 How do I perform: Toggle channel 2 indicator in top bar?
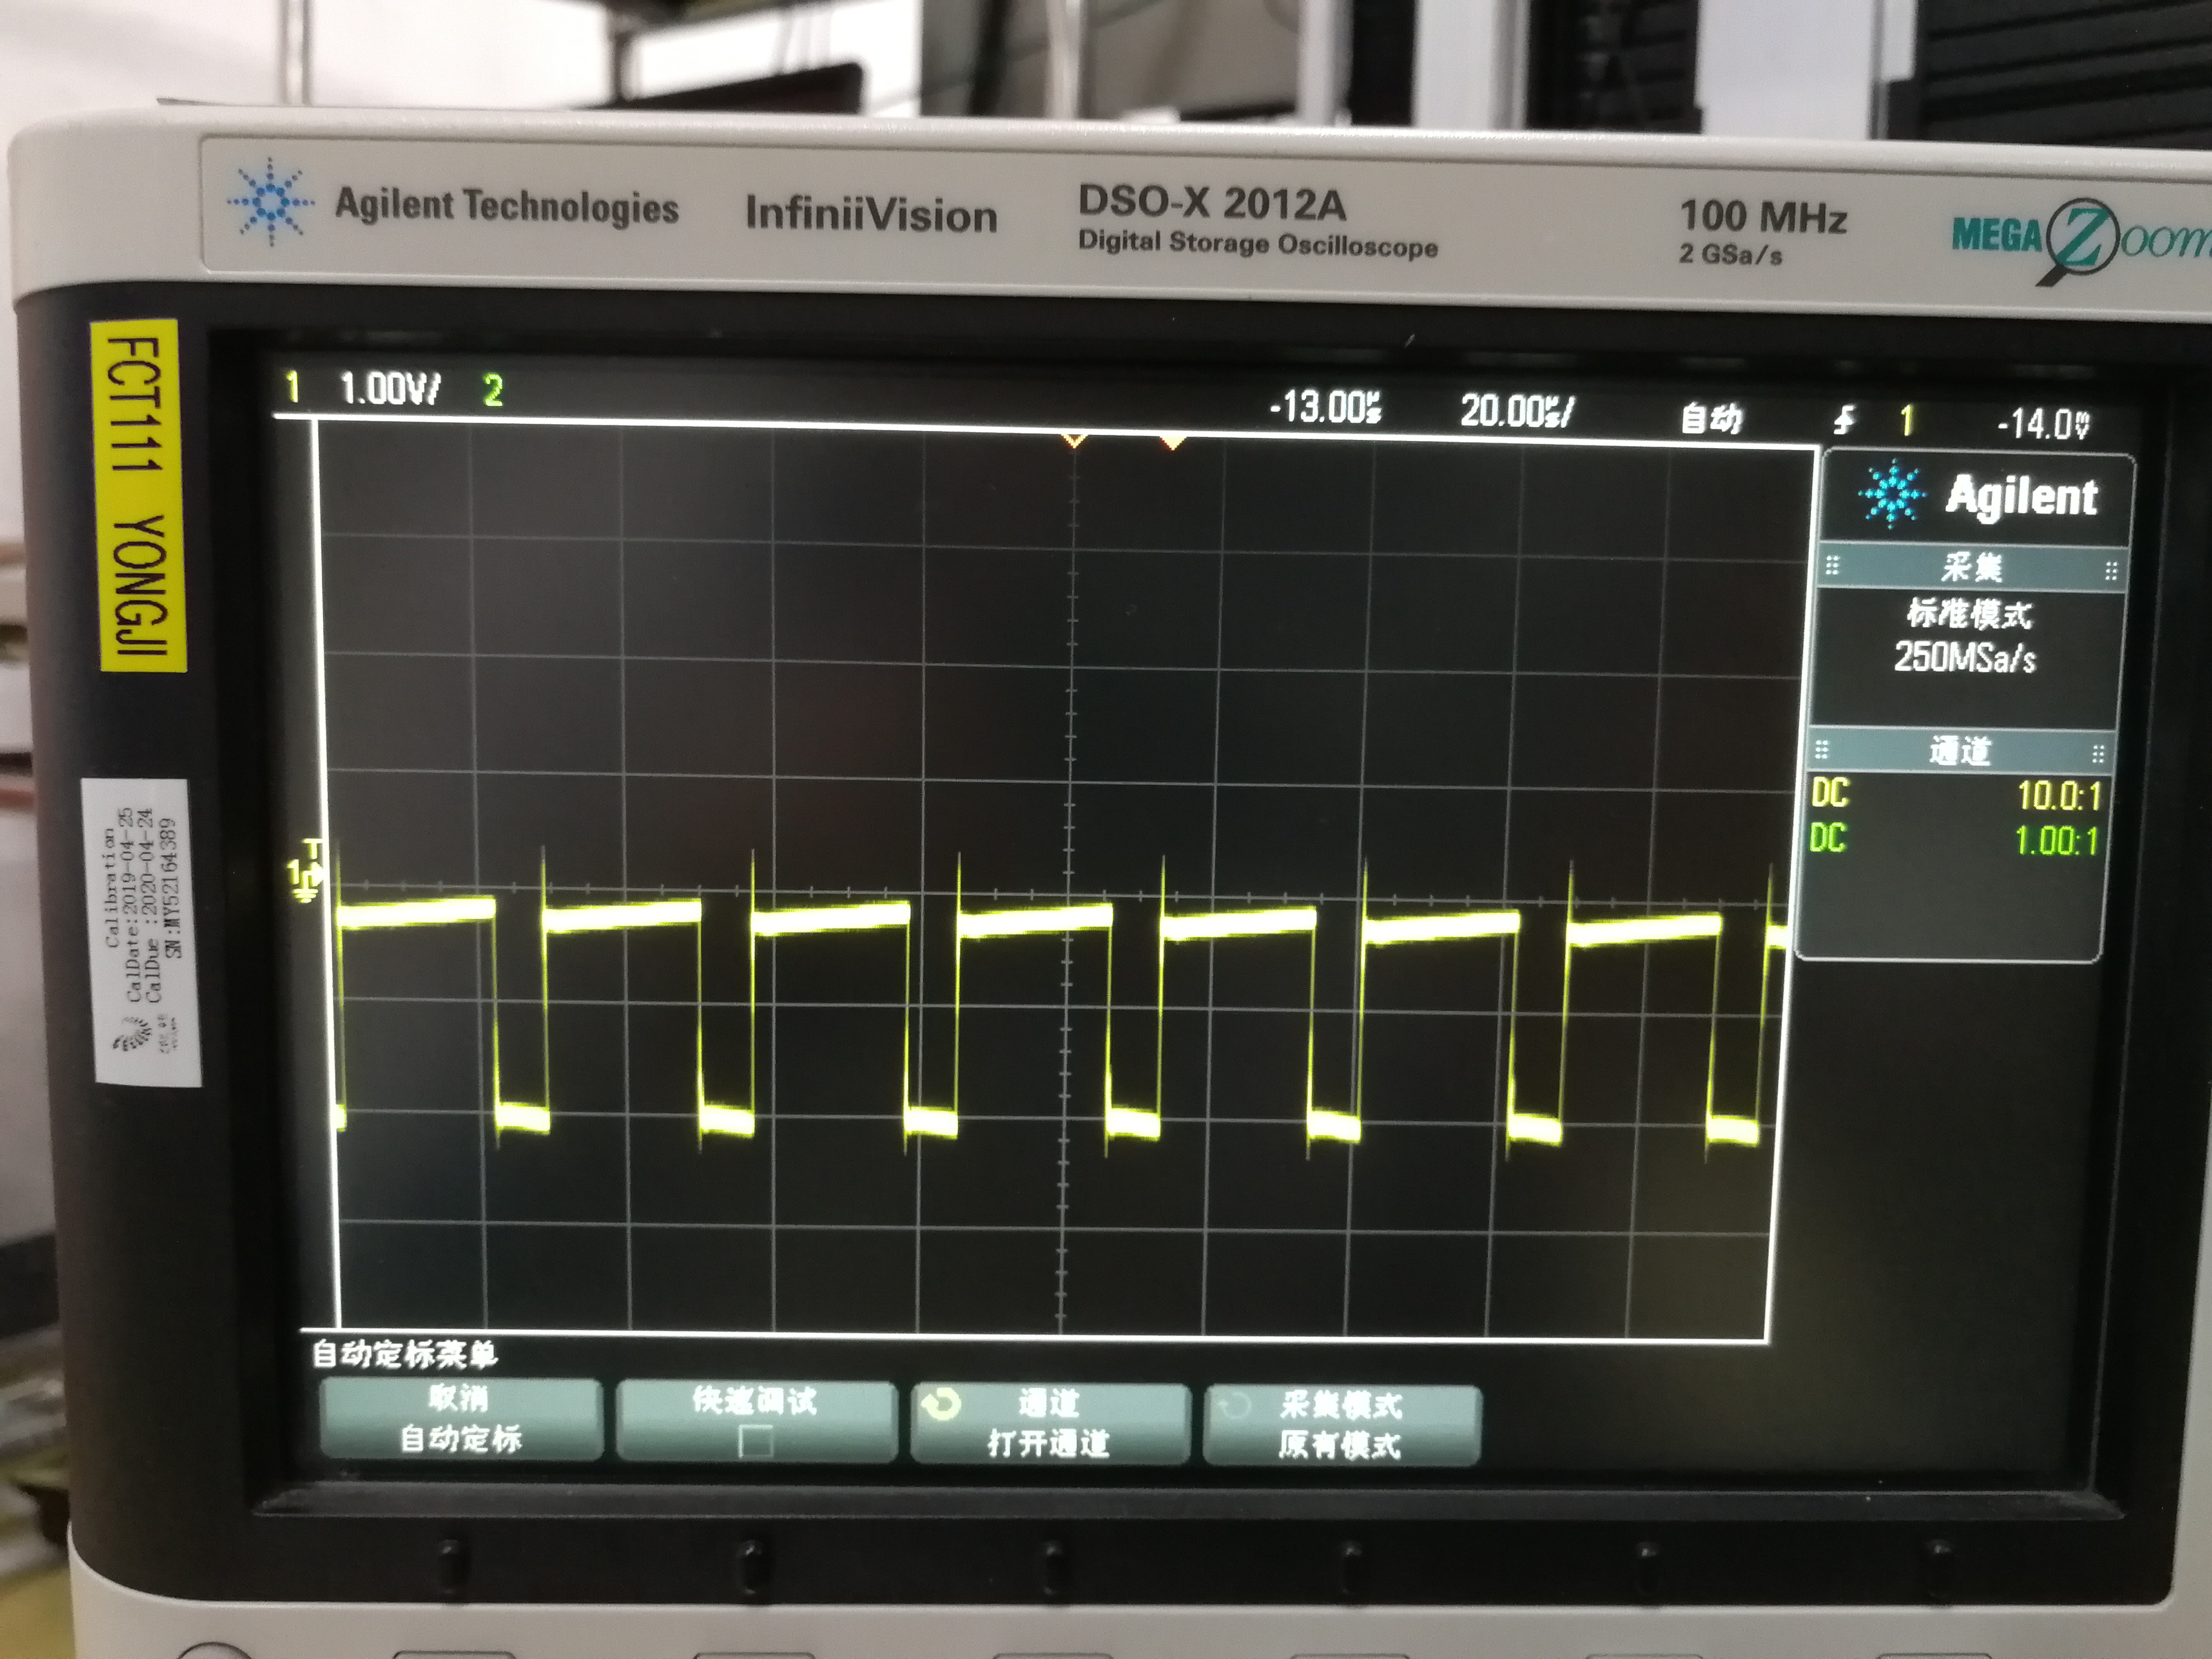tap(493, 390)
